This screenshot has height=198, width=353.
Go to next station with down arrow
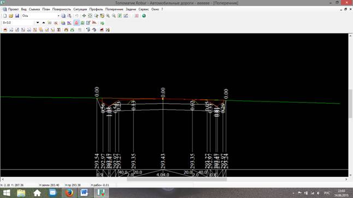tap(38, 23)
